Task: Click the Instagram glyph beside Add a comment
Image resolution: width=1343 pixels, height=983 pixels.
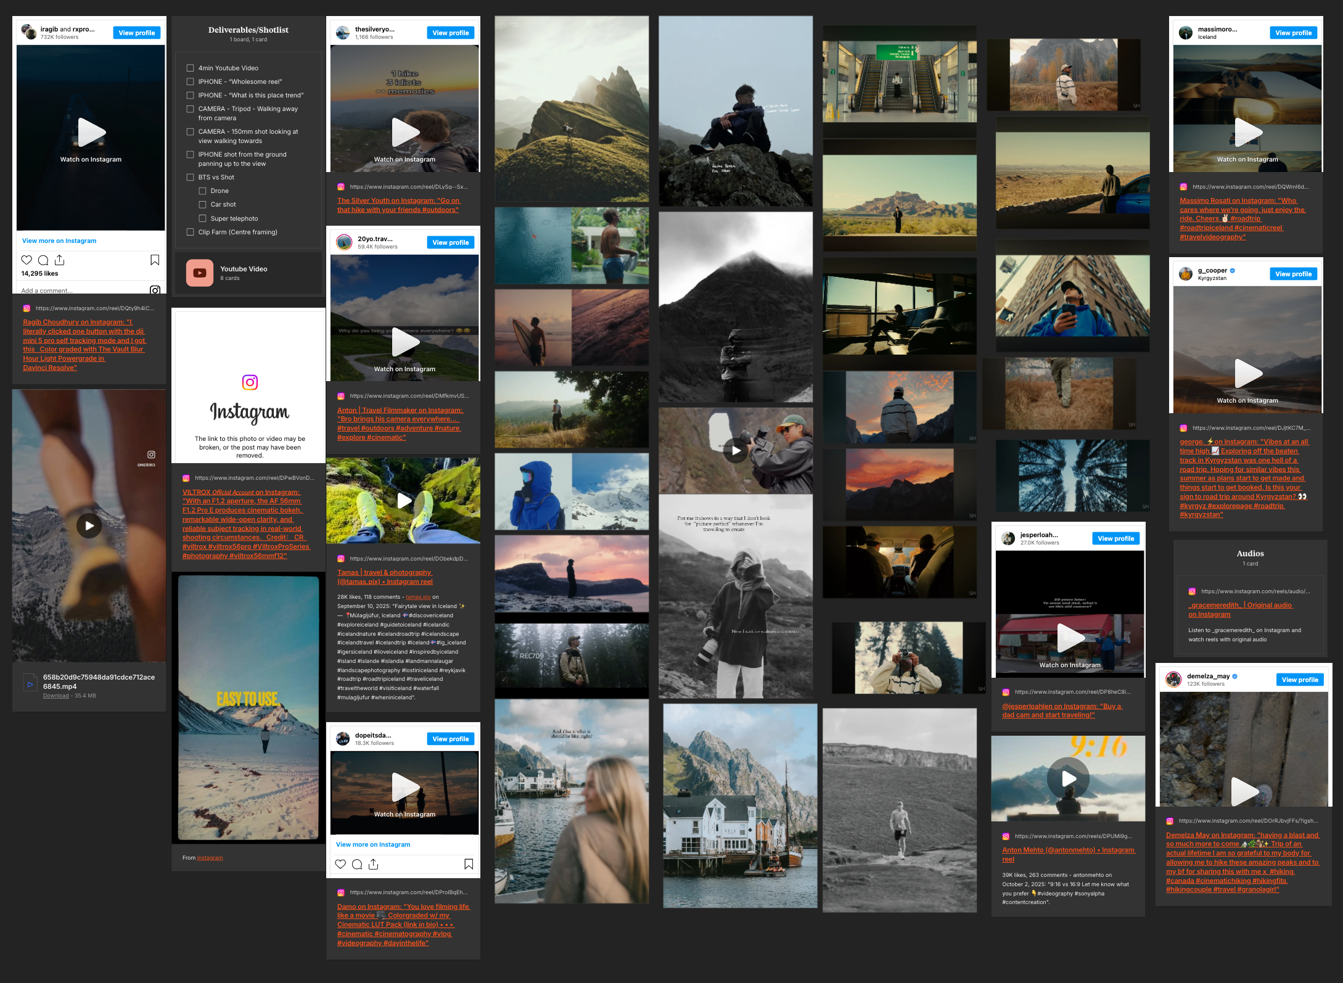Action: coord(155,290)
